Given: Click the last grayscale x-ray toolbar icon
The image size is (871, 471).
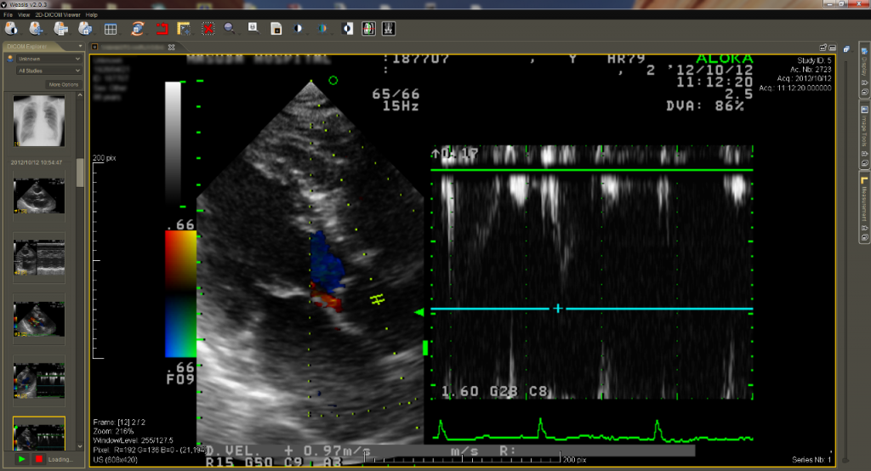Looking at the screenshot, I should point(388,28).
